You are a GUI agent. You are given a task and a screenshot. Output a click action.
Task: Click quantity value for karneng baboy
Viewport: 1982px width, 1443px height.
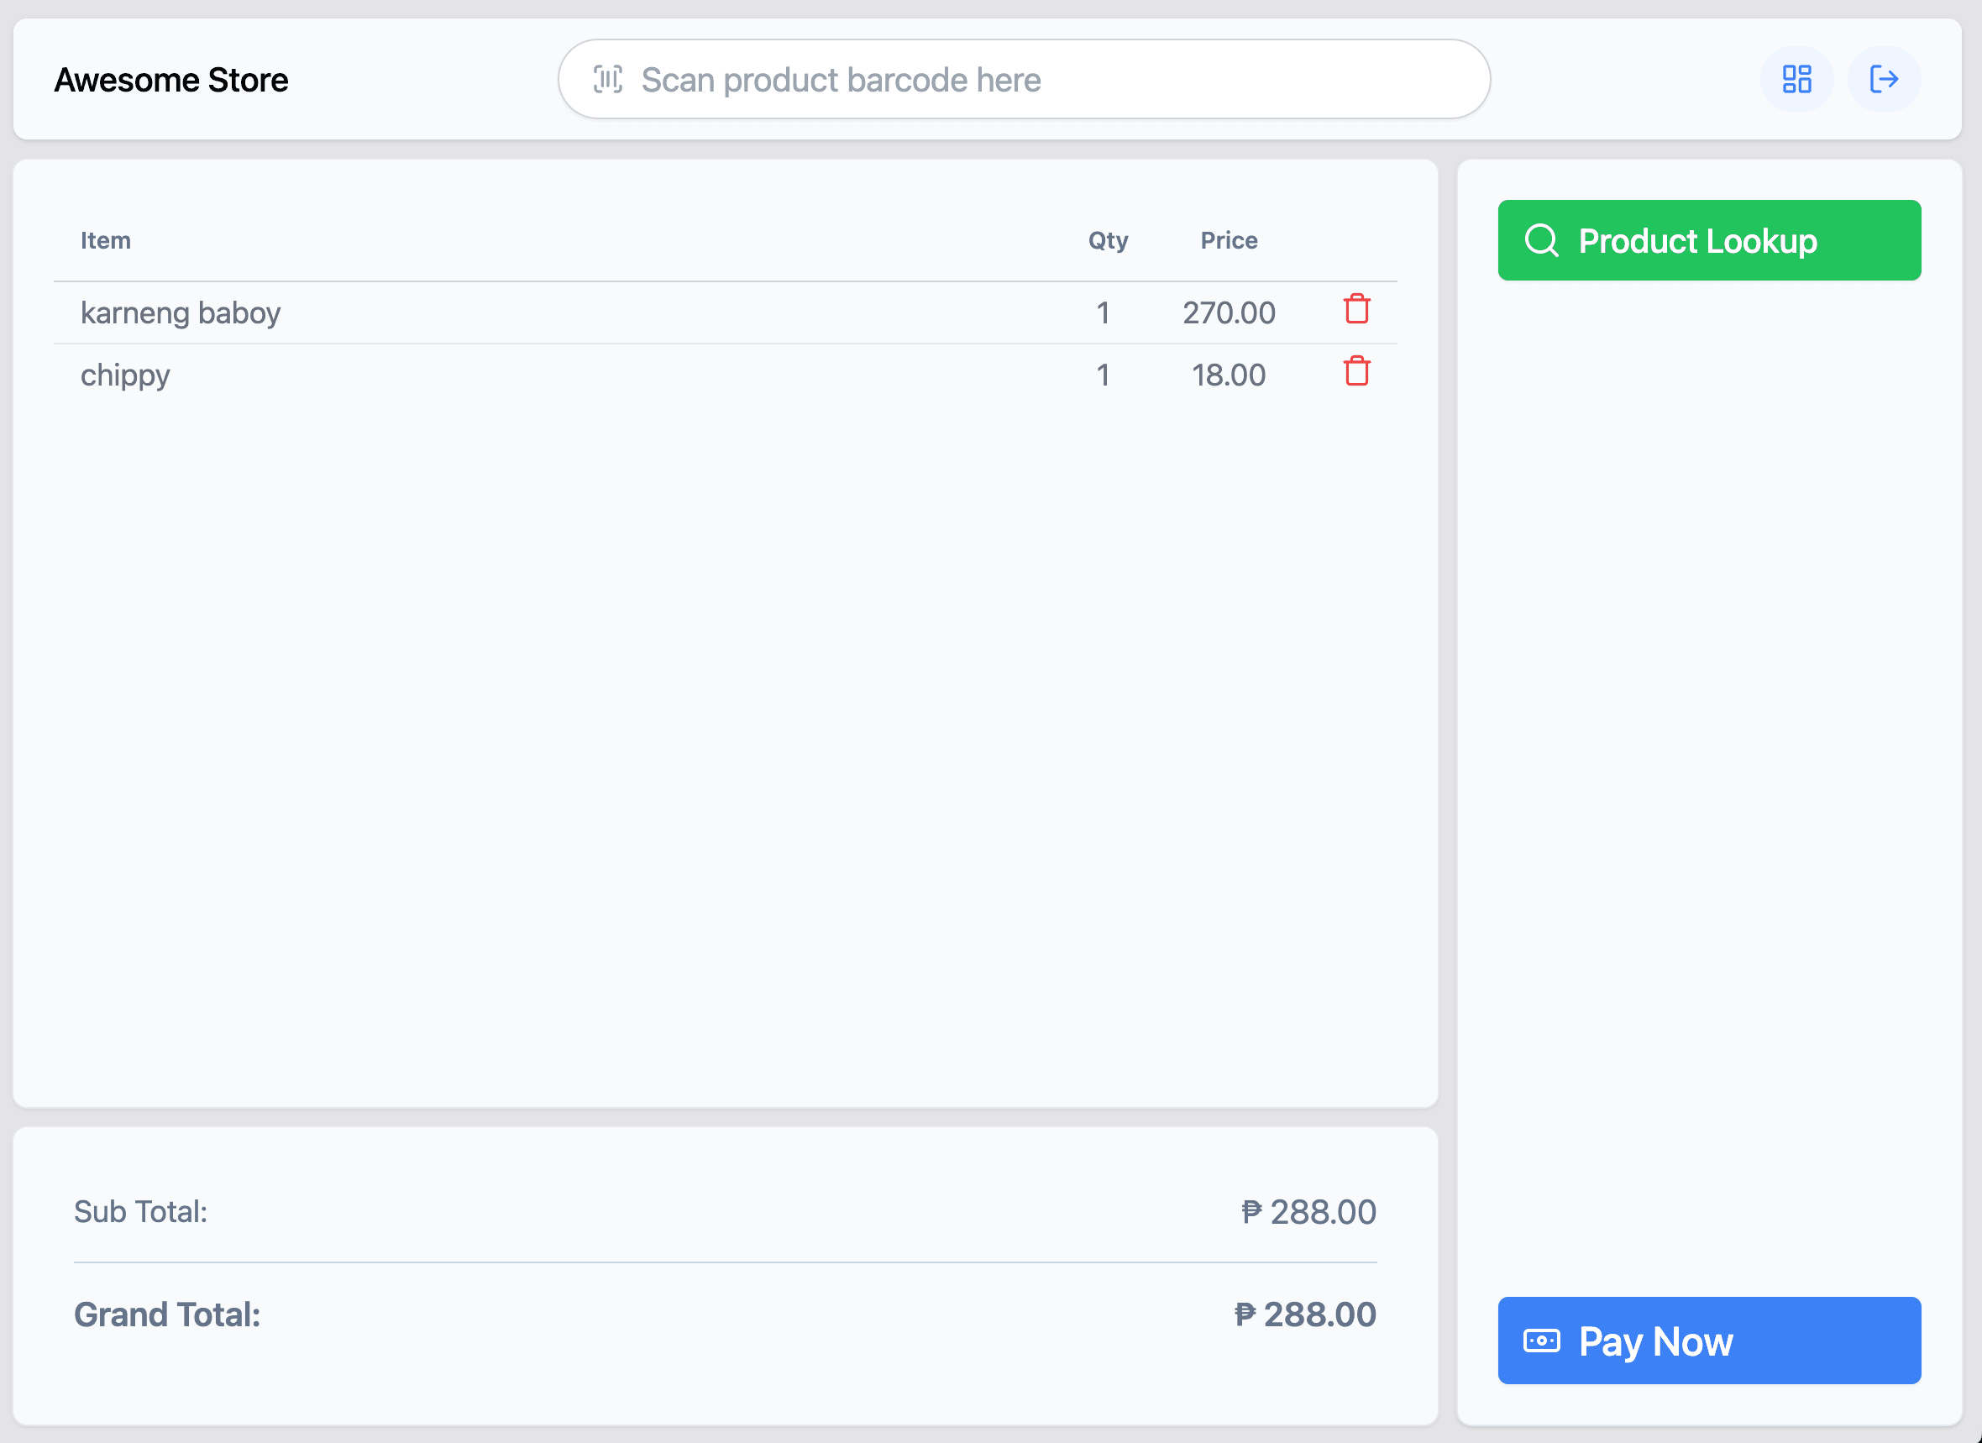click(1103, 313)
